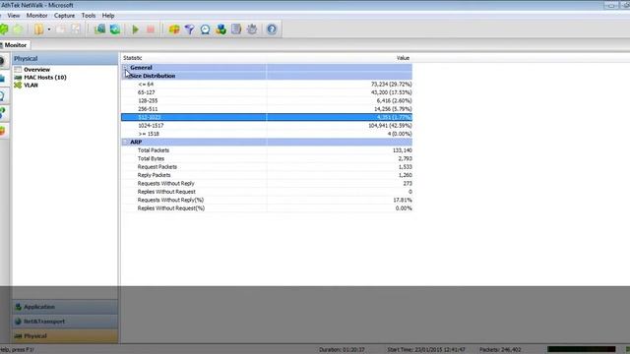Click the notebook log icon in toolbar
630x354 pixels.
point(236,29)
